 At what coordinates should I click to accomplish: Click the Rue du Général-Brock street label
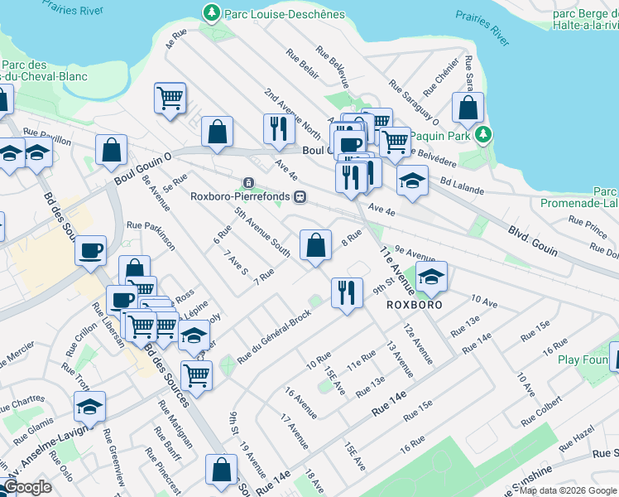pyautogui.click(x=274, y=336)
